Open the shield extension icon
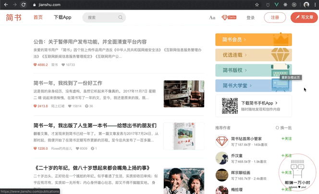Viewport: 319px width, 194px height. coord(268,5)
